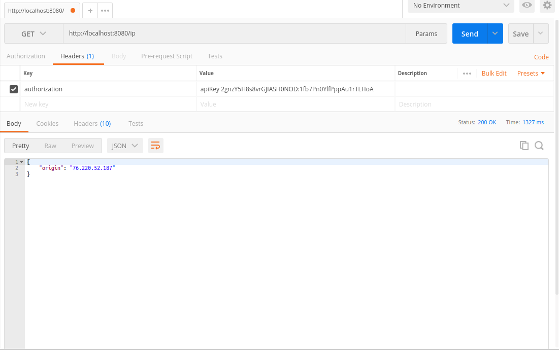Open the tab options three-dots menu
559x350 pixels.
pos(105,10)
